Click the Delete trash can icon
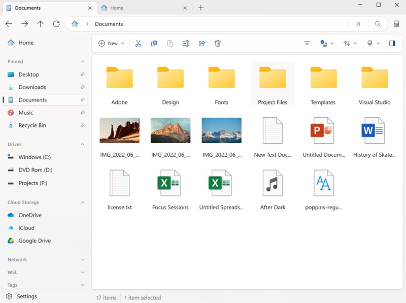 pos(218,44)
